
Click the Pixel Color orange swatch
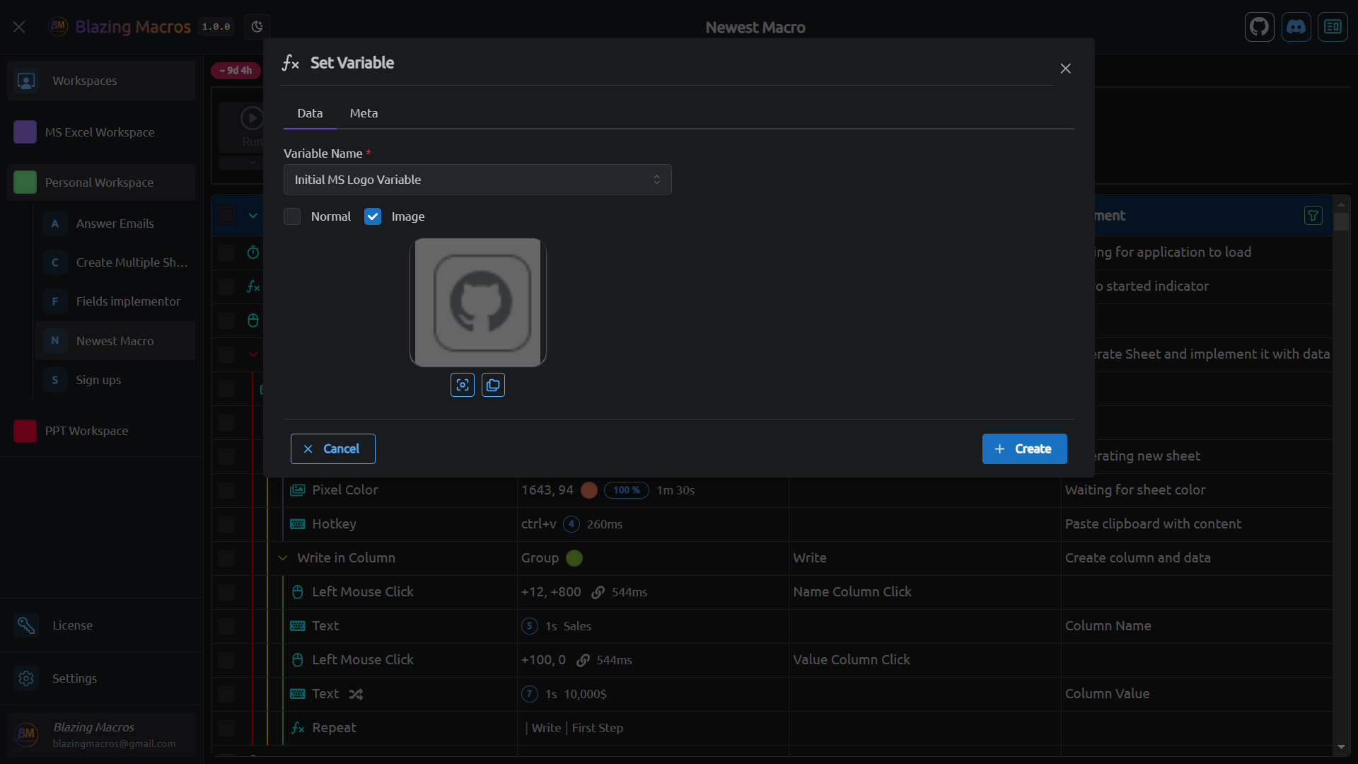pyautogui.click(x=588, y=490)
